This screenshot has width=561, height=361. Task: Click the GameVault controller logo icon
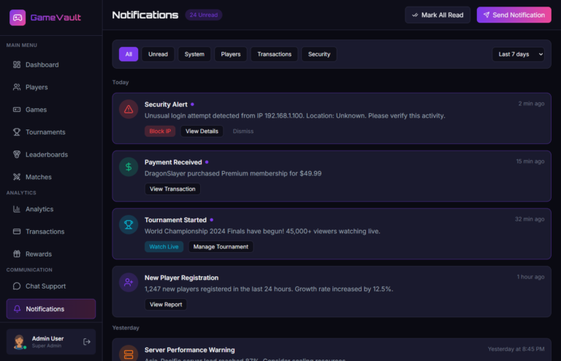pyautogui.click(x=18, y=18)
